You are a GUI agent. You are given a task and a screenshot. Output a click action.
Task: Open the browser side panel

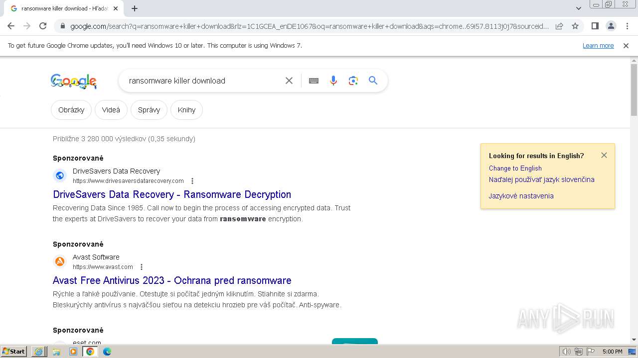pyautogui.click(x=595, y=26)
